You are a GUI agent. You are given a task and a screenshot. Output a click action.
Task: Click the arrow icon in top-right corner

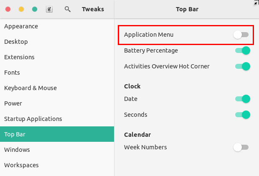tap(256, 3)
